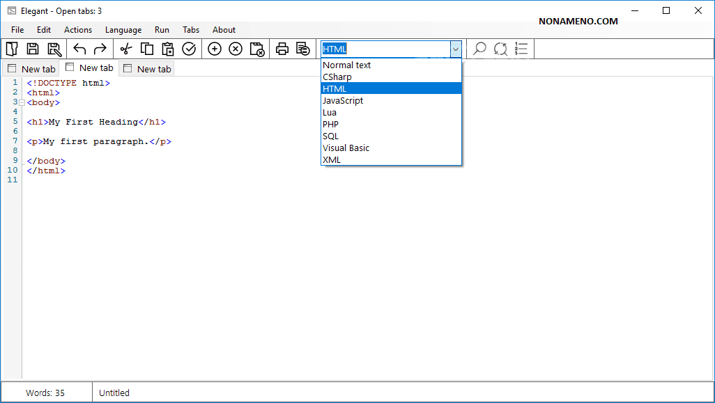
Task: Collapse the language dropdown arrow
Action: tap(456, 49)
